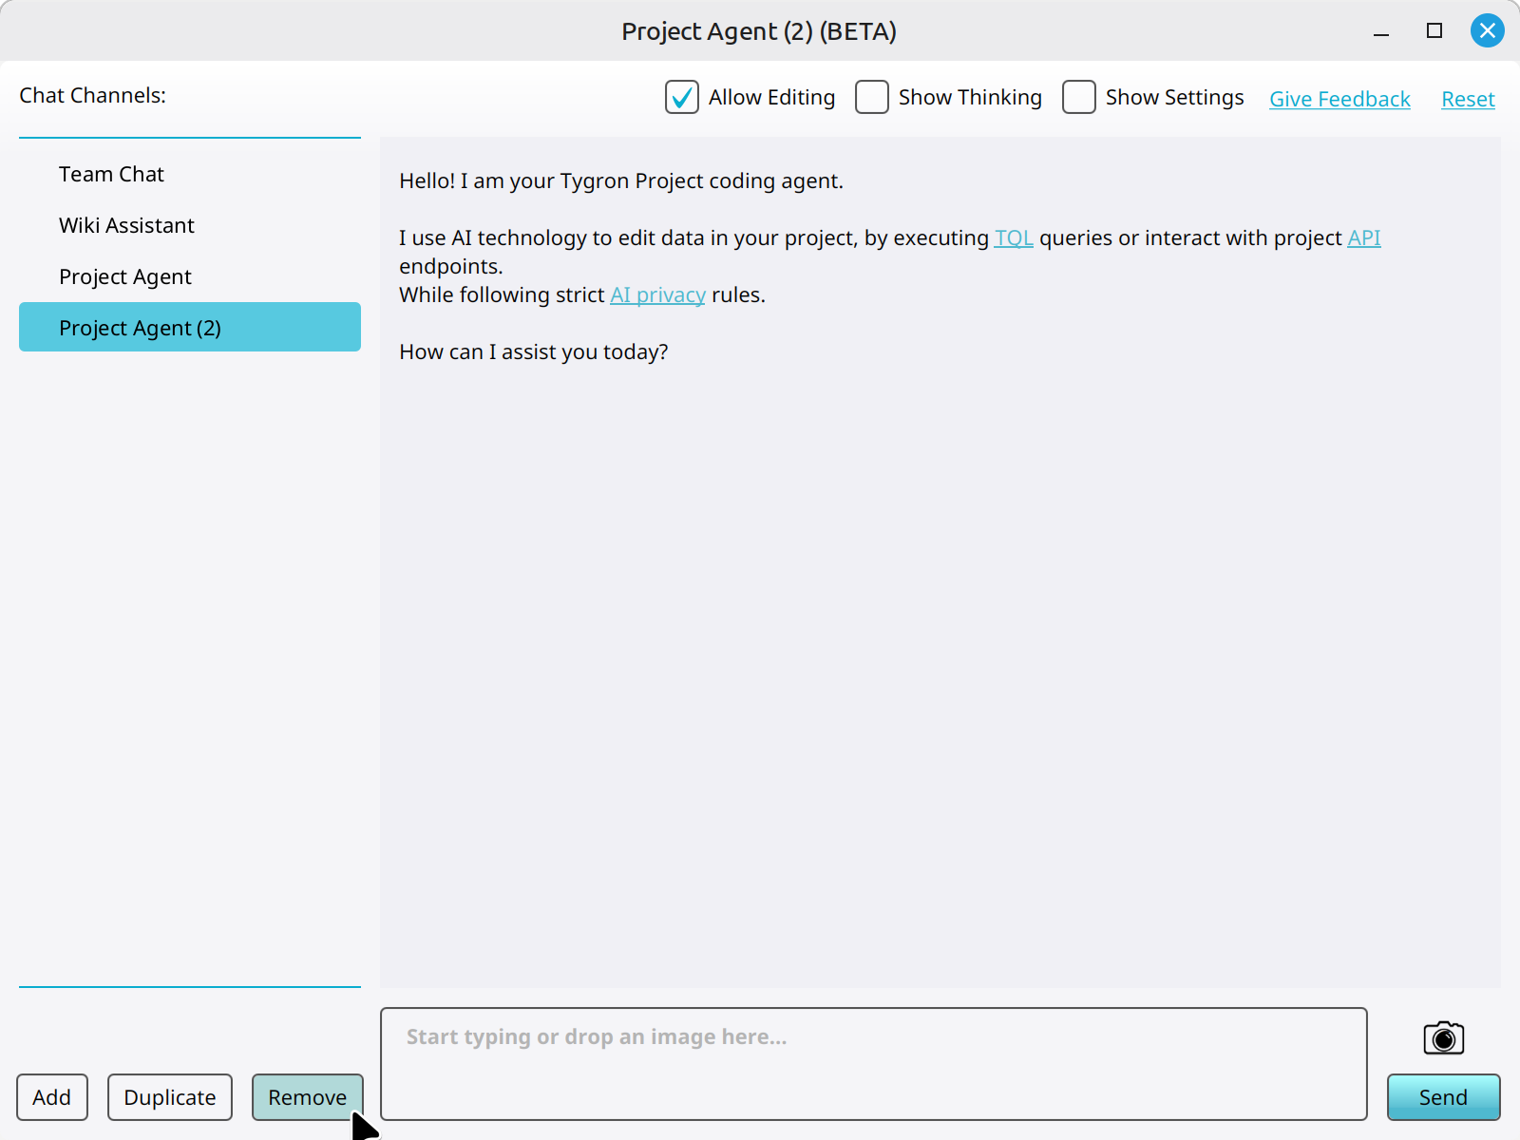Open the Give Feedback link
Image resolution: width=1520 pixels, height=1140 pixels.
tap(1339, 99)
